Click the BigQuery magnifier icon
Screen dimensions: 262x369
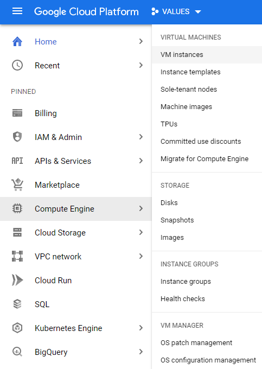point(17,352)
